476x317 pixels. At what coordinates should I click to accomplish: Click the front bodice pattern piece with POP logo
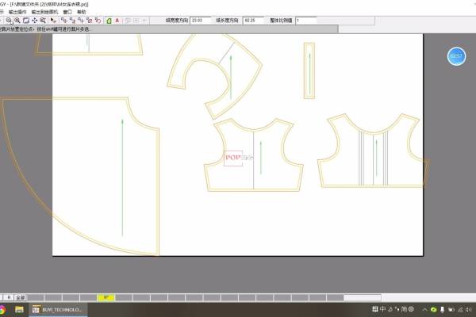tap(258, 155)
